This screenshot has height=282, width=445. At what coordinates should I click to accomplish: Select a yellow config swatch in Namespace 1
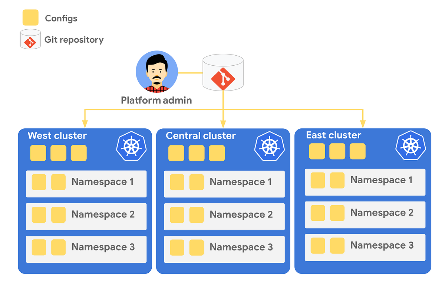pos(39,182)
